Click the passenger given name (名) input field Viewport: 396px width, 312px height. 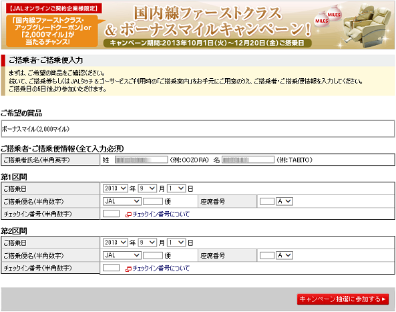point(248,160)
